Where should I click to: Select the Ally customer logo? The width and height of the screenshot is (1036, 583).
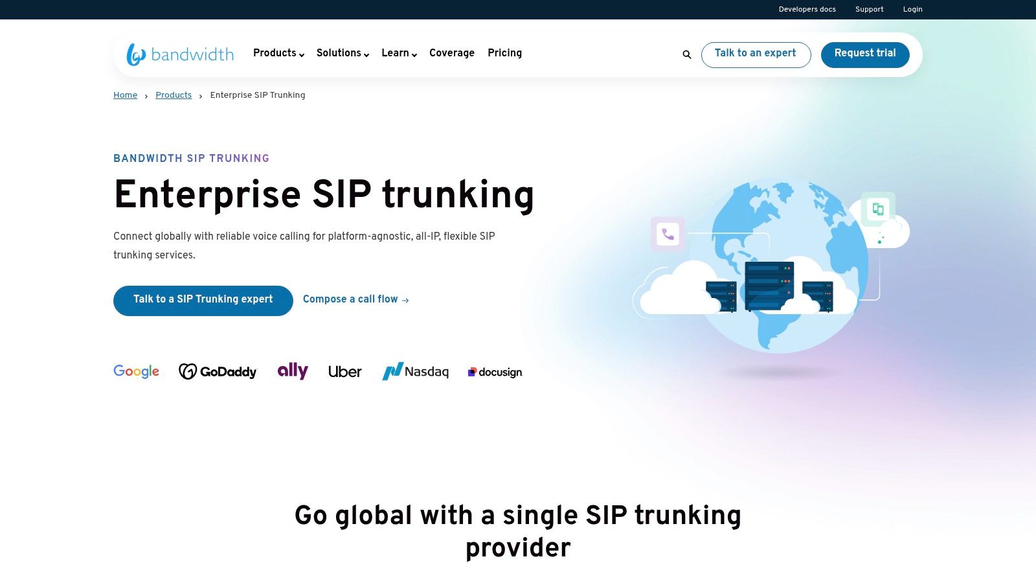[292, 371]
